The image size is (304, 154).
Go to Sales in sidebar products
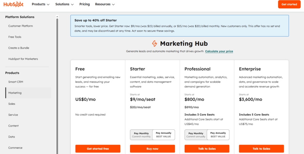[x=12, y=104]
